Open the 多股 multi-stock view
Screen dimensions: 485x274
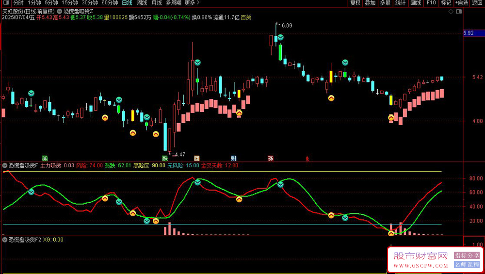click(x=386, y=3)
